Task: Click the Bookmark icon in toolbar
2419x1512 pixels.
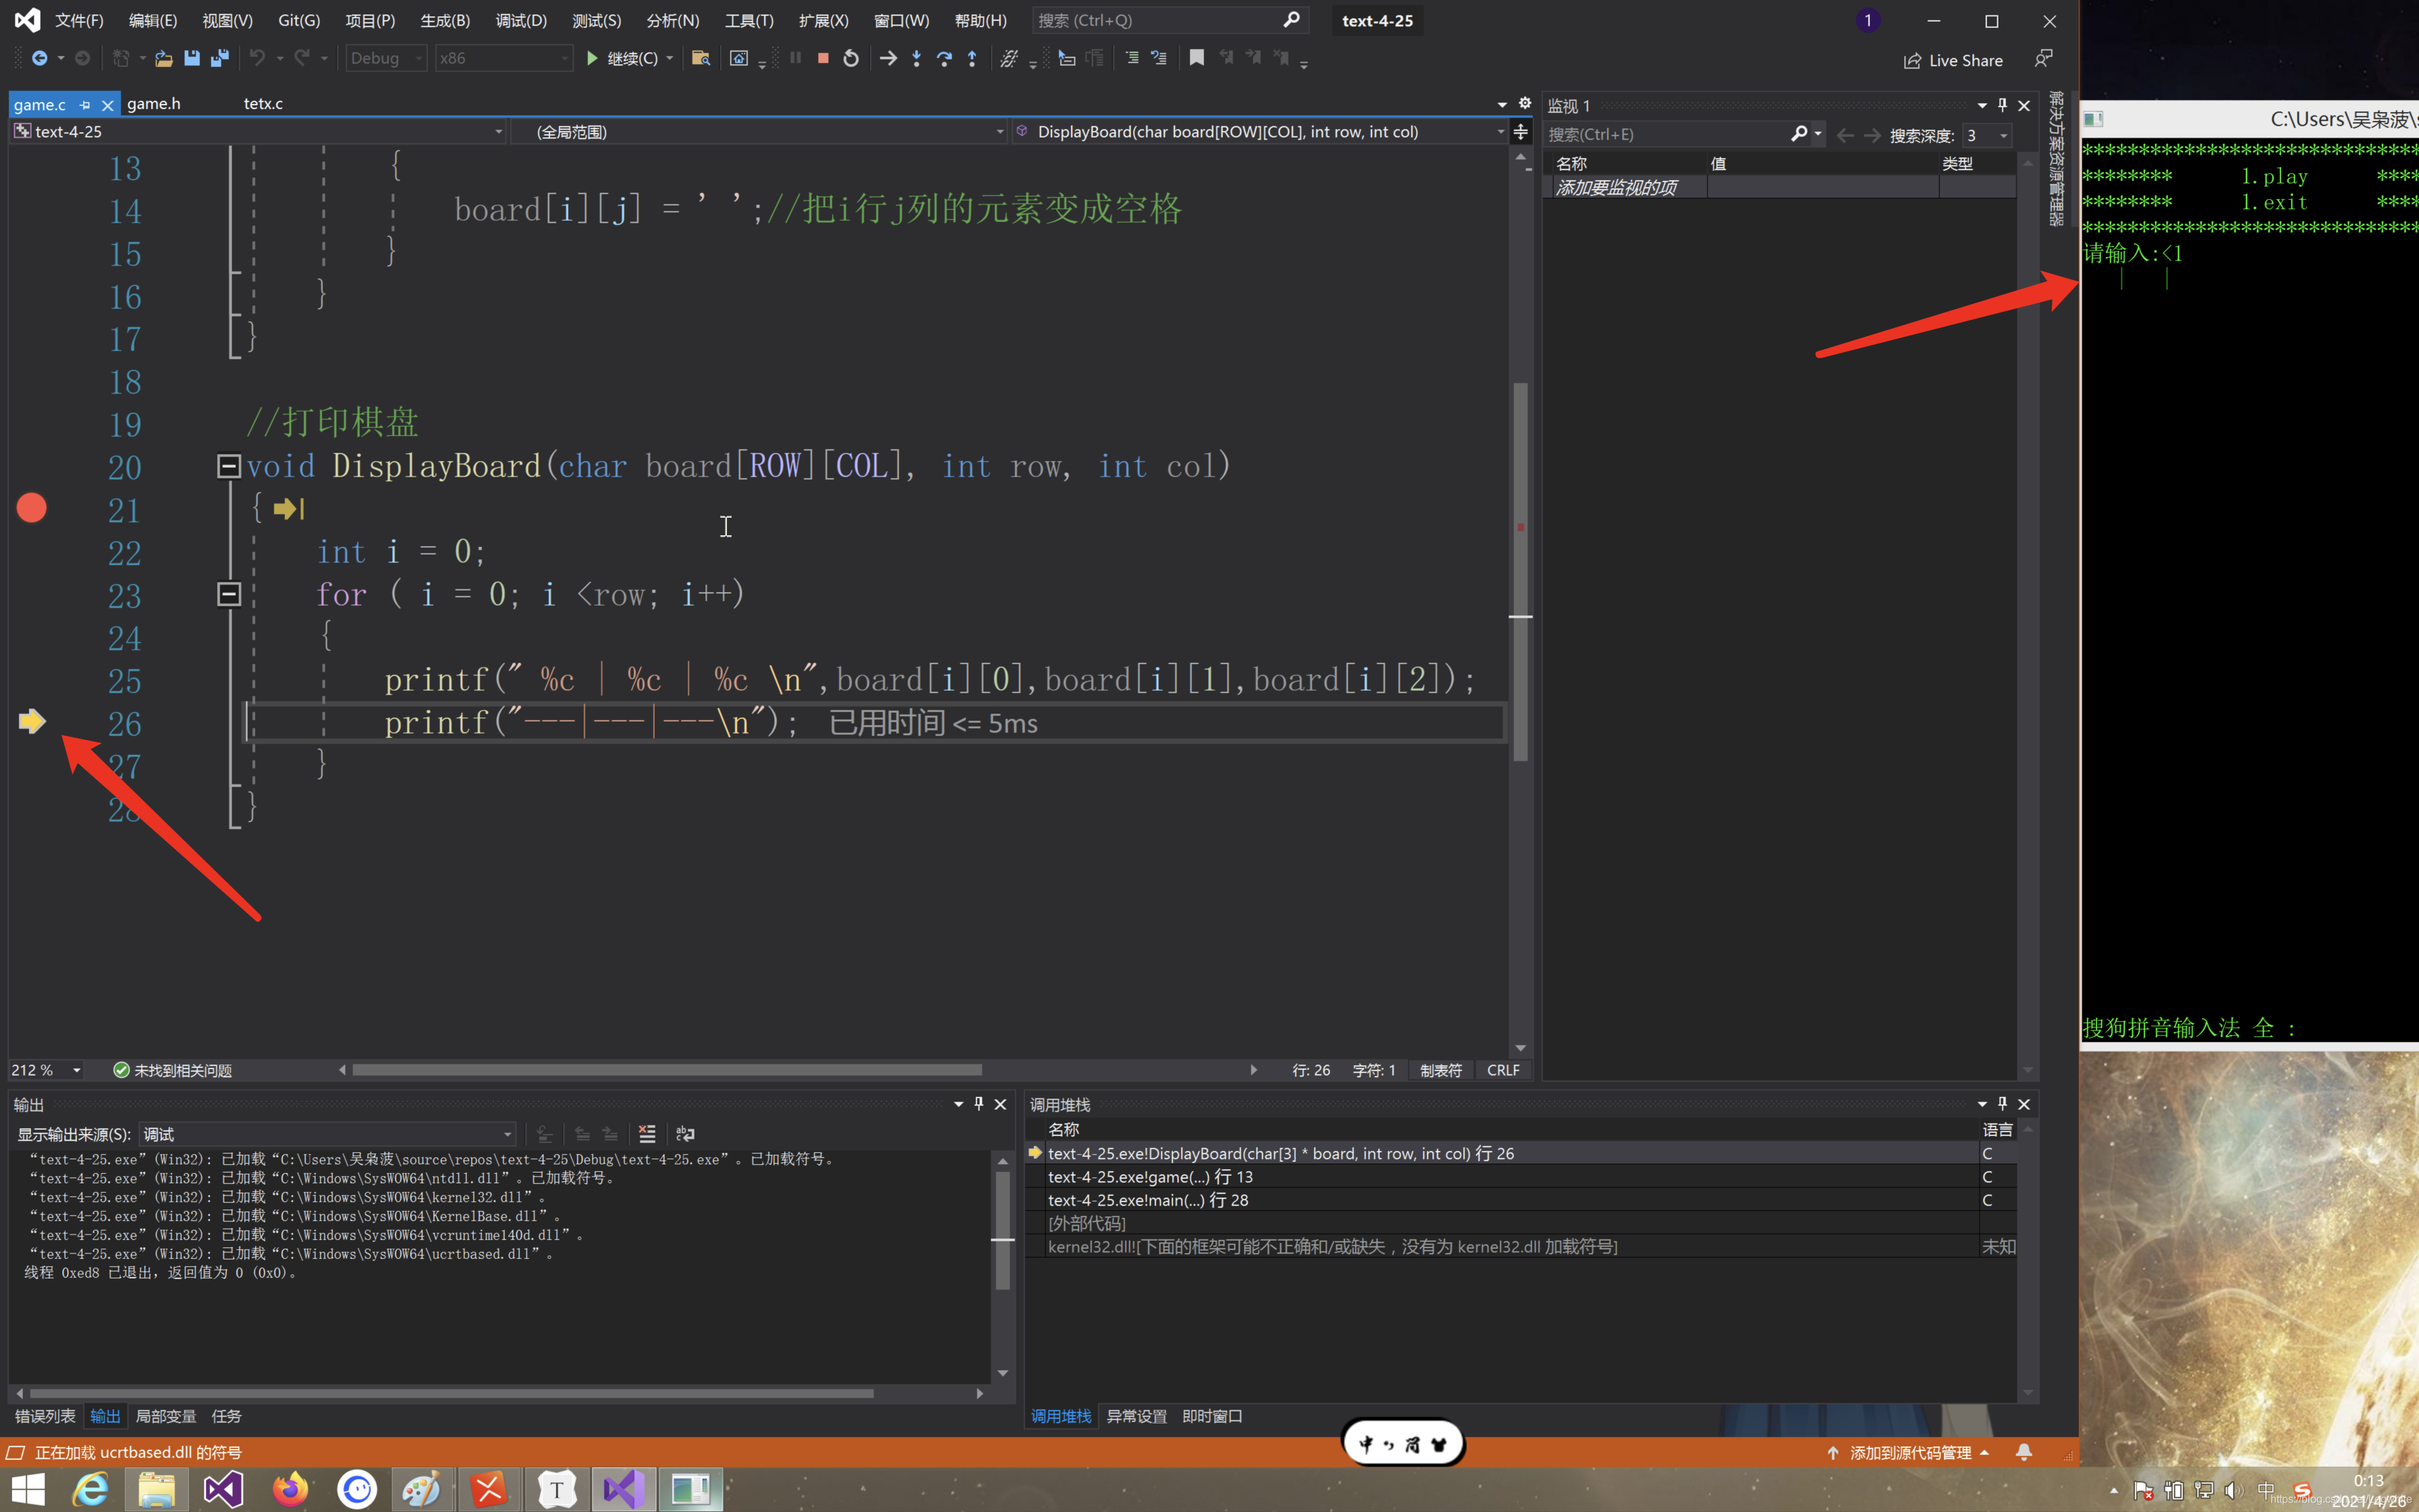Action: [x=1195, y=58]
